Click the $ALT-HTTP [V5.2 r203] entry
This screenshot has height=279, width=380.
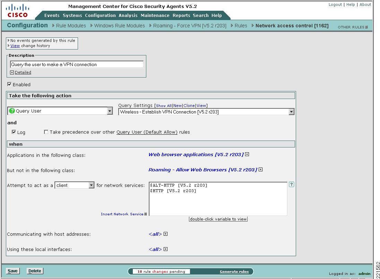179,185
